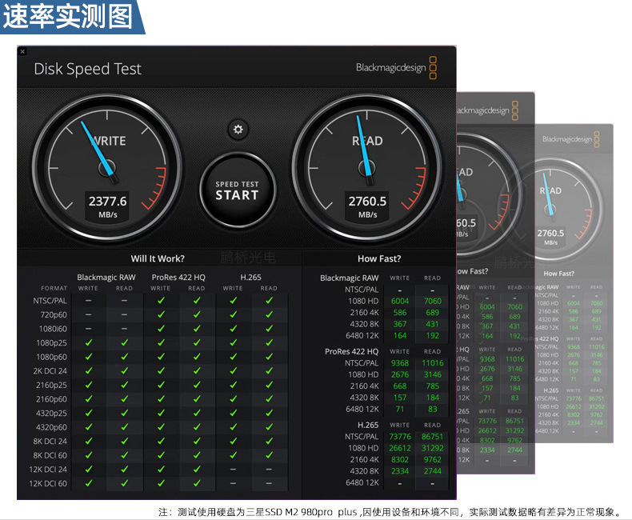Screen dimensions: 632x520
Task: Click H.265 column header in Will It Work
Action: 250,278
